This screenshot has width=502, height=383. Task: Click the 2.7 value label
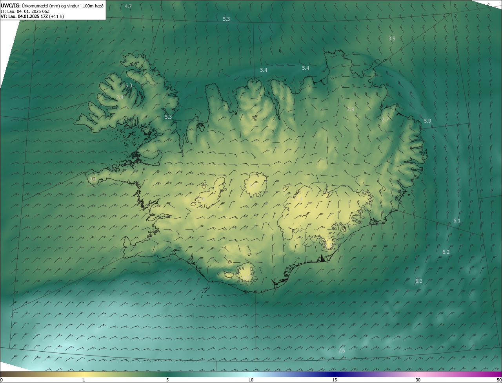[385, 120]
